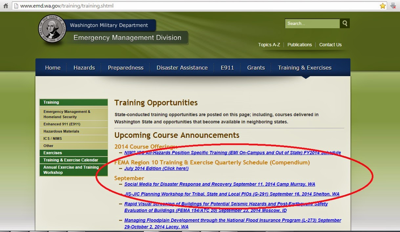Click FEMA Region 10 Quarterly Schedule heading

212,162
